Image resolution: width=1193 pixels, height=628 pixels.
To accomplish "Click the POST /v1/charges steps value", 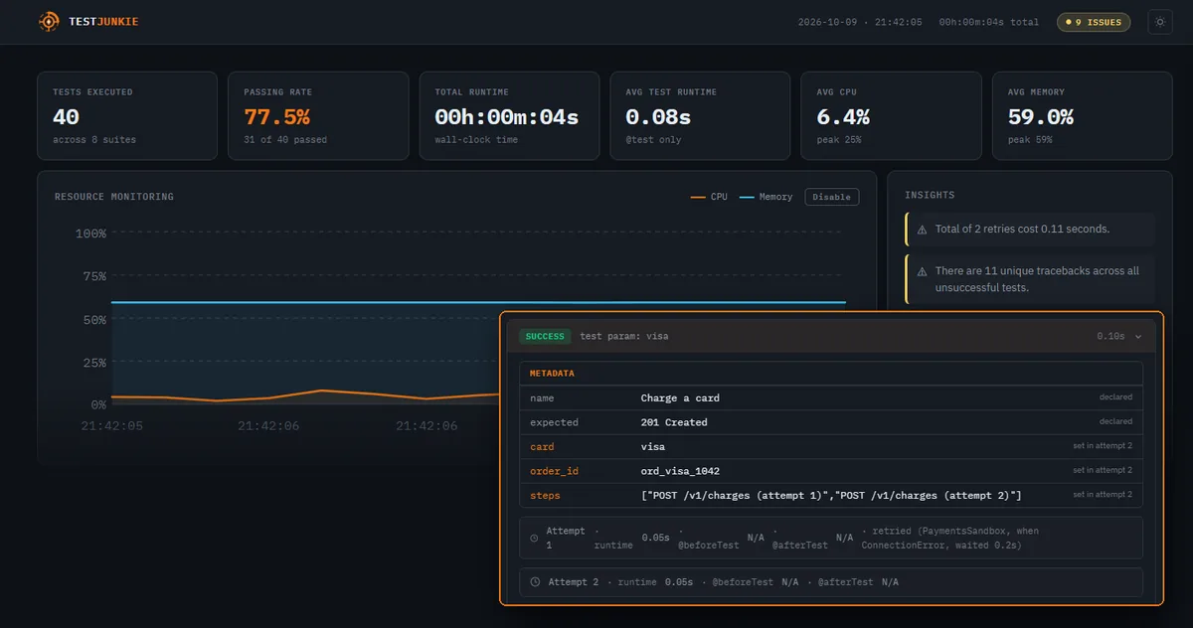I will click(831, 495).
